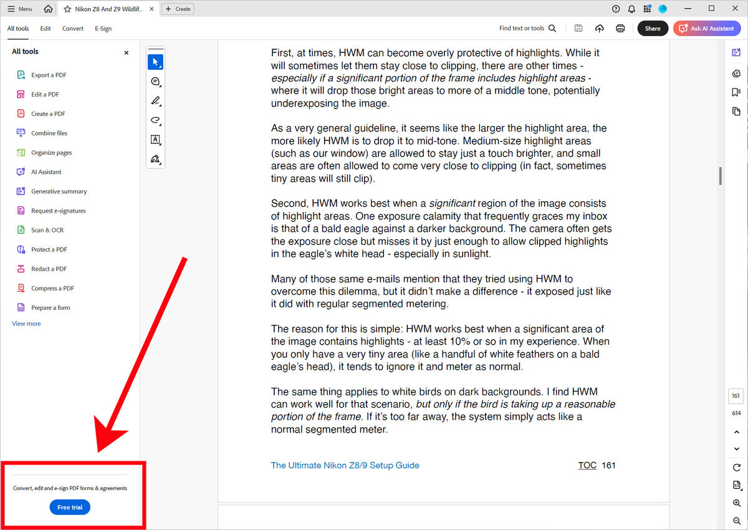Open the E-Sign tab

point(103,28)
